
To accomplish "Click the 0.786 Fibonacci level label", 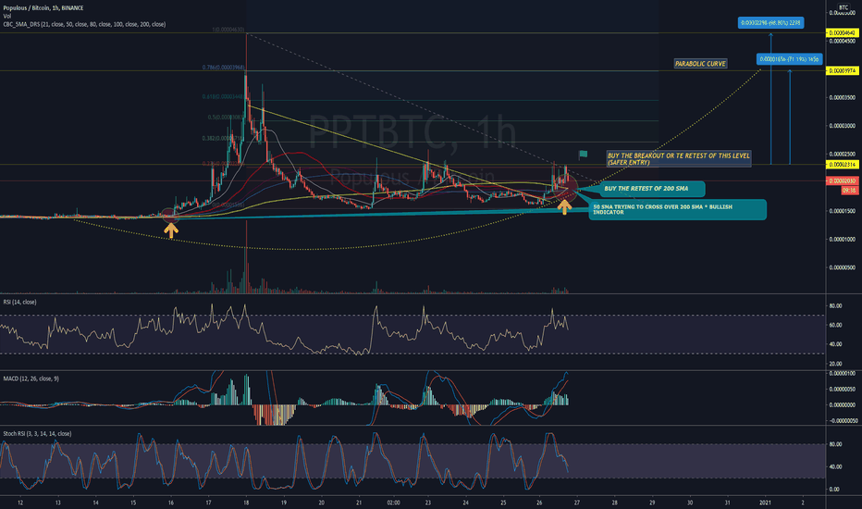I will [223, 68].
